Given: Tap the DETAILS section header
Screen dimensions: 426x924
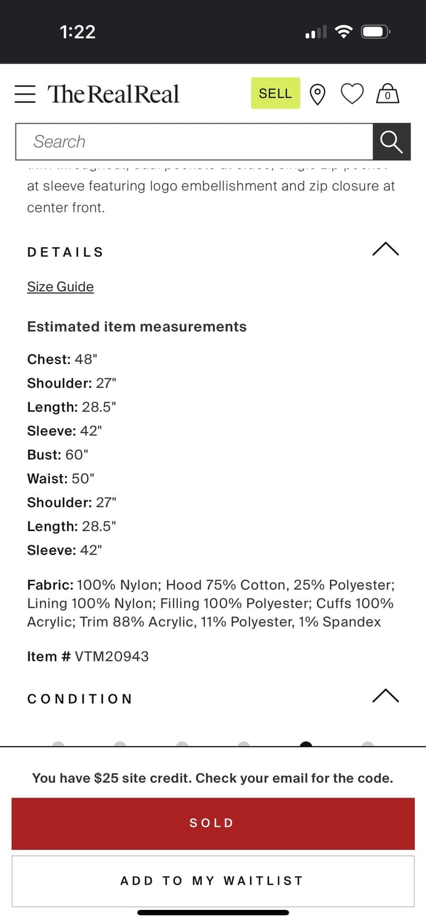Looking at the screenshot, I should click(x=65, y=252).
